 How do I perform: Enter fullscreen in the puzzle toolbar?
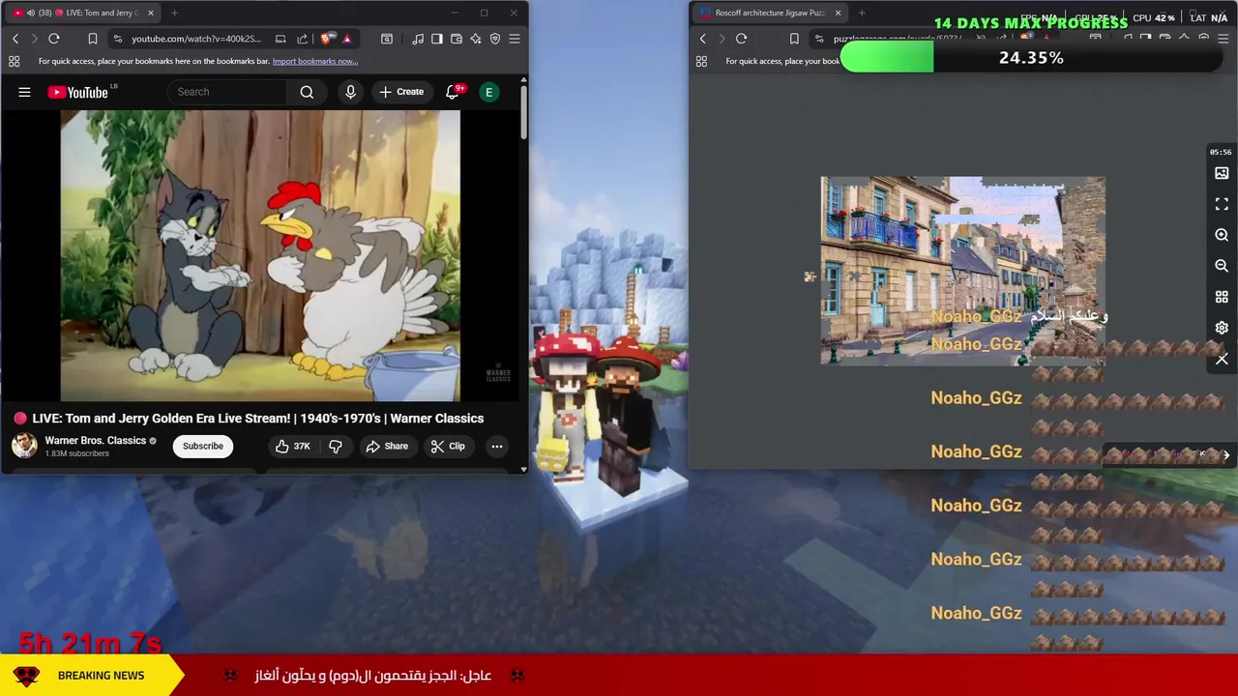(x=1222, y=204)
